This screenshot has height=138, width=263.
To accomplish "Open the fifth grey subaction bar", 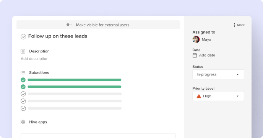I will pos(75,108).
